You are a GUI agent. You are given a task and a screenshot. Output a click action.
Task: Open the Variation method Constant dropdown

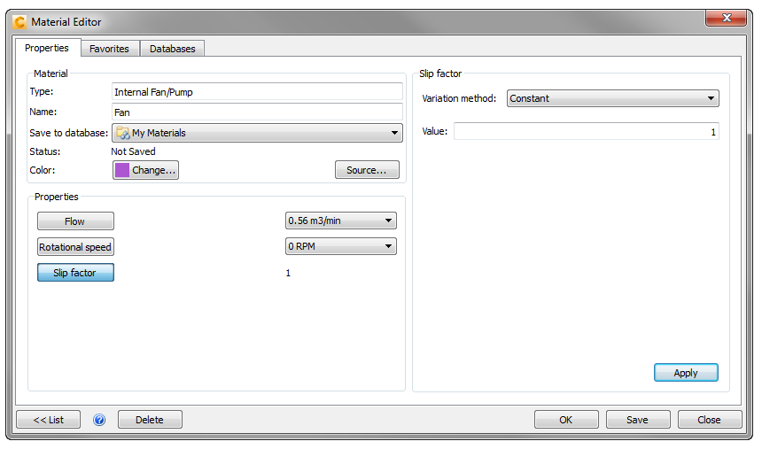click(613, 98)
